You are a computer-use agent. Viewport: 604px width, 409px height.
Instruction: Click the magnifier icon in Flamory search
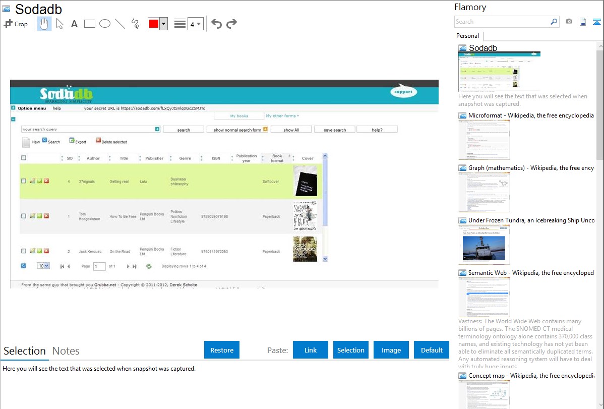(554, 22)
